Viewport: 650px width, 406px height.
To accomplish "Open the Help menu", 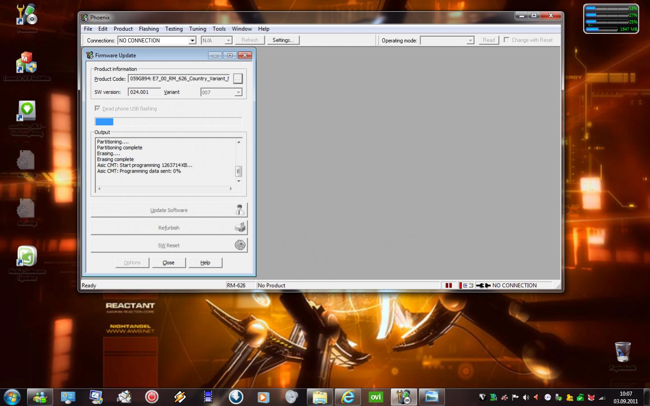I will [x=264, y=29].
